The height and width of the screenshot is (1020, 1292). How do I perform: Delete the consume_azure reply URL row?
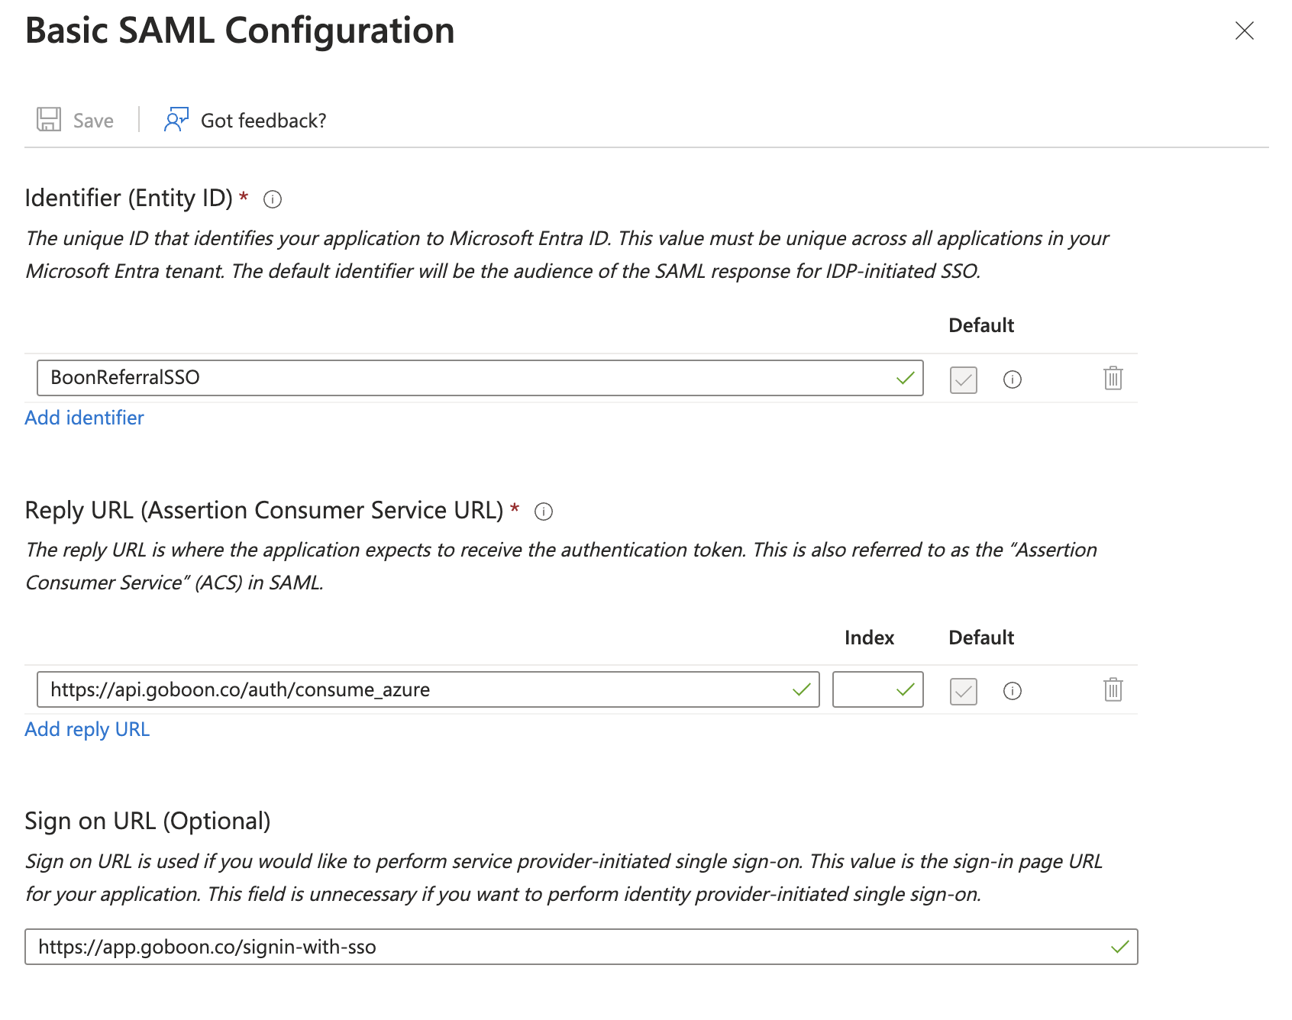click(1113, 689)
